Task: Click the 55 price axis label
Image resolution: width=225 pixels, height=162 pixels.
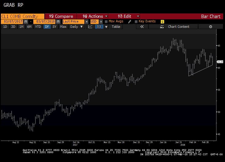Action: 219,90
